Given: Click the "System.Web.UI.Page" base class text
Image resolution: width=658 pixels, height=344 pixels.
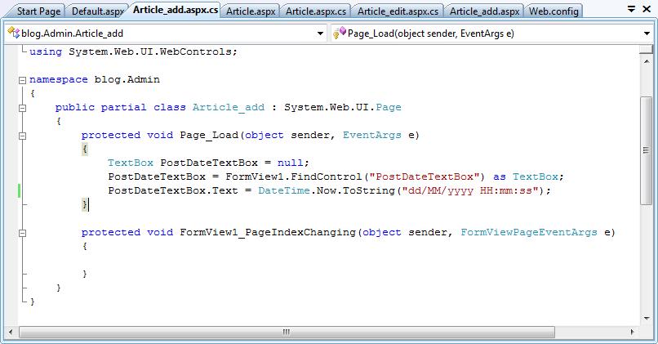Looking at the screenshot, I should pos(342,108).
